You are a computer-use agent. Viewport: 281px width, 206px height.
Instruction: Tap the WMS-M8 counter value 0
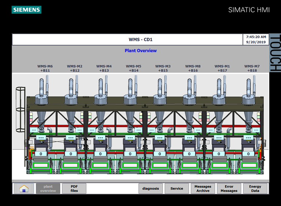(x=189, y=154)
